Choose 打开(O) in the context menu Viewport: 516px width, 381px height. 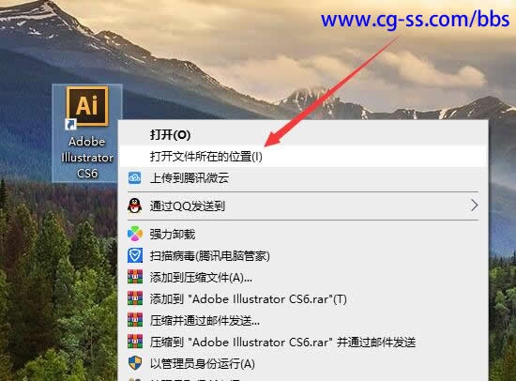click(x=170, y=134)
